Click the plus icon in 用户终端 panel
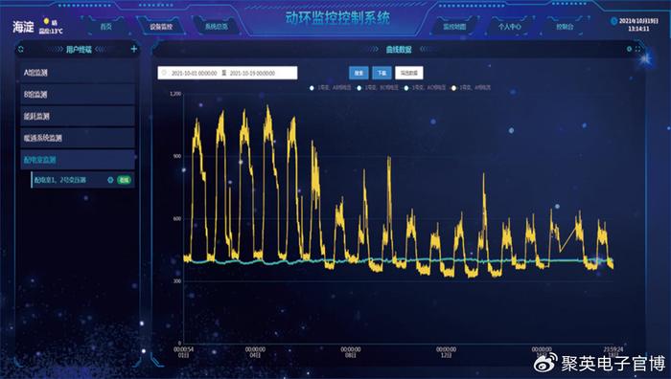The width and height of the screenshot is (671, 379). coord(134,49)
